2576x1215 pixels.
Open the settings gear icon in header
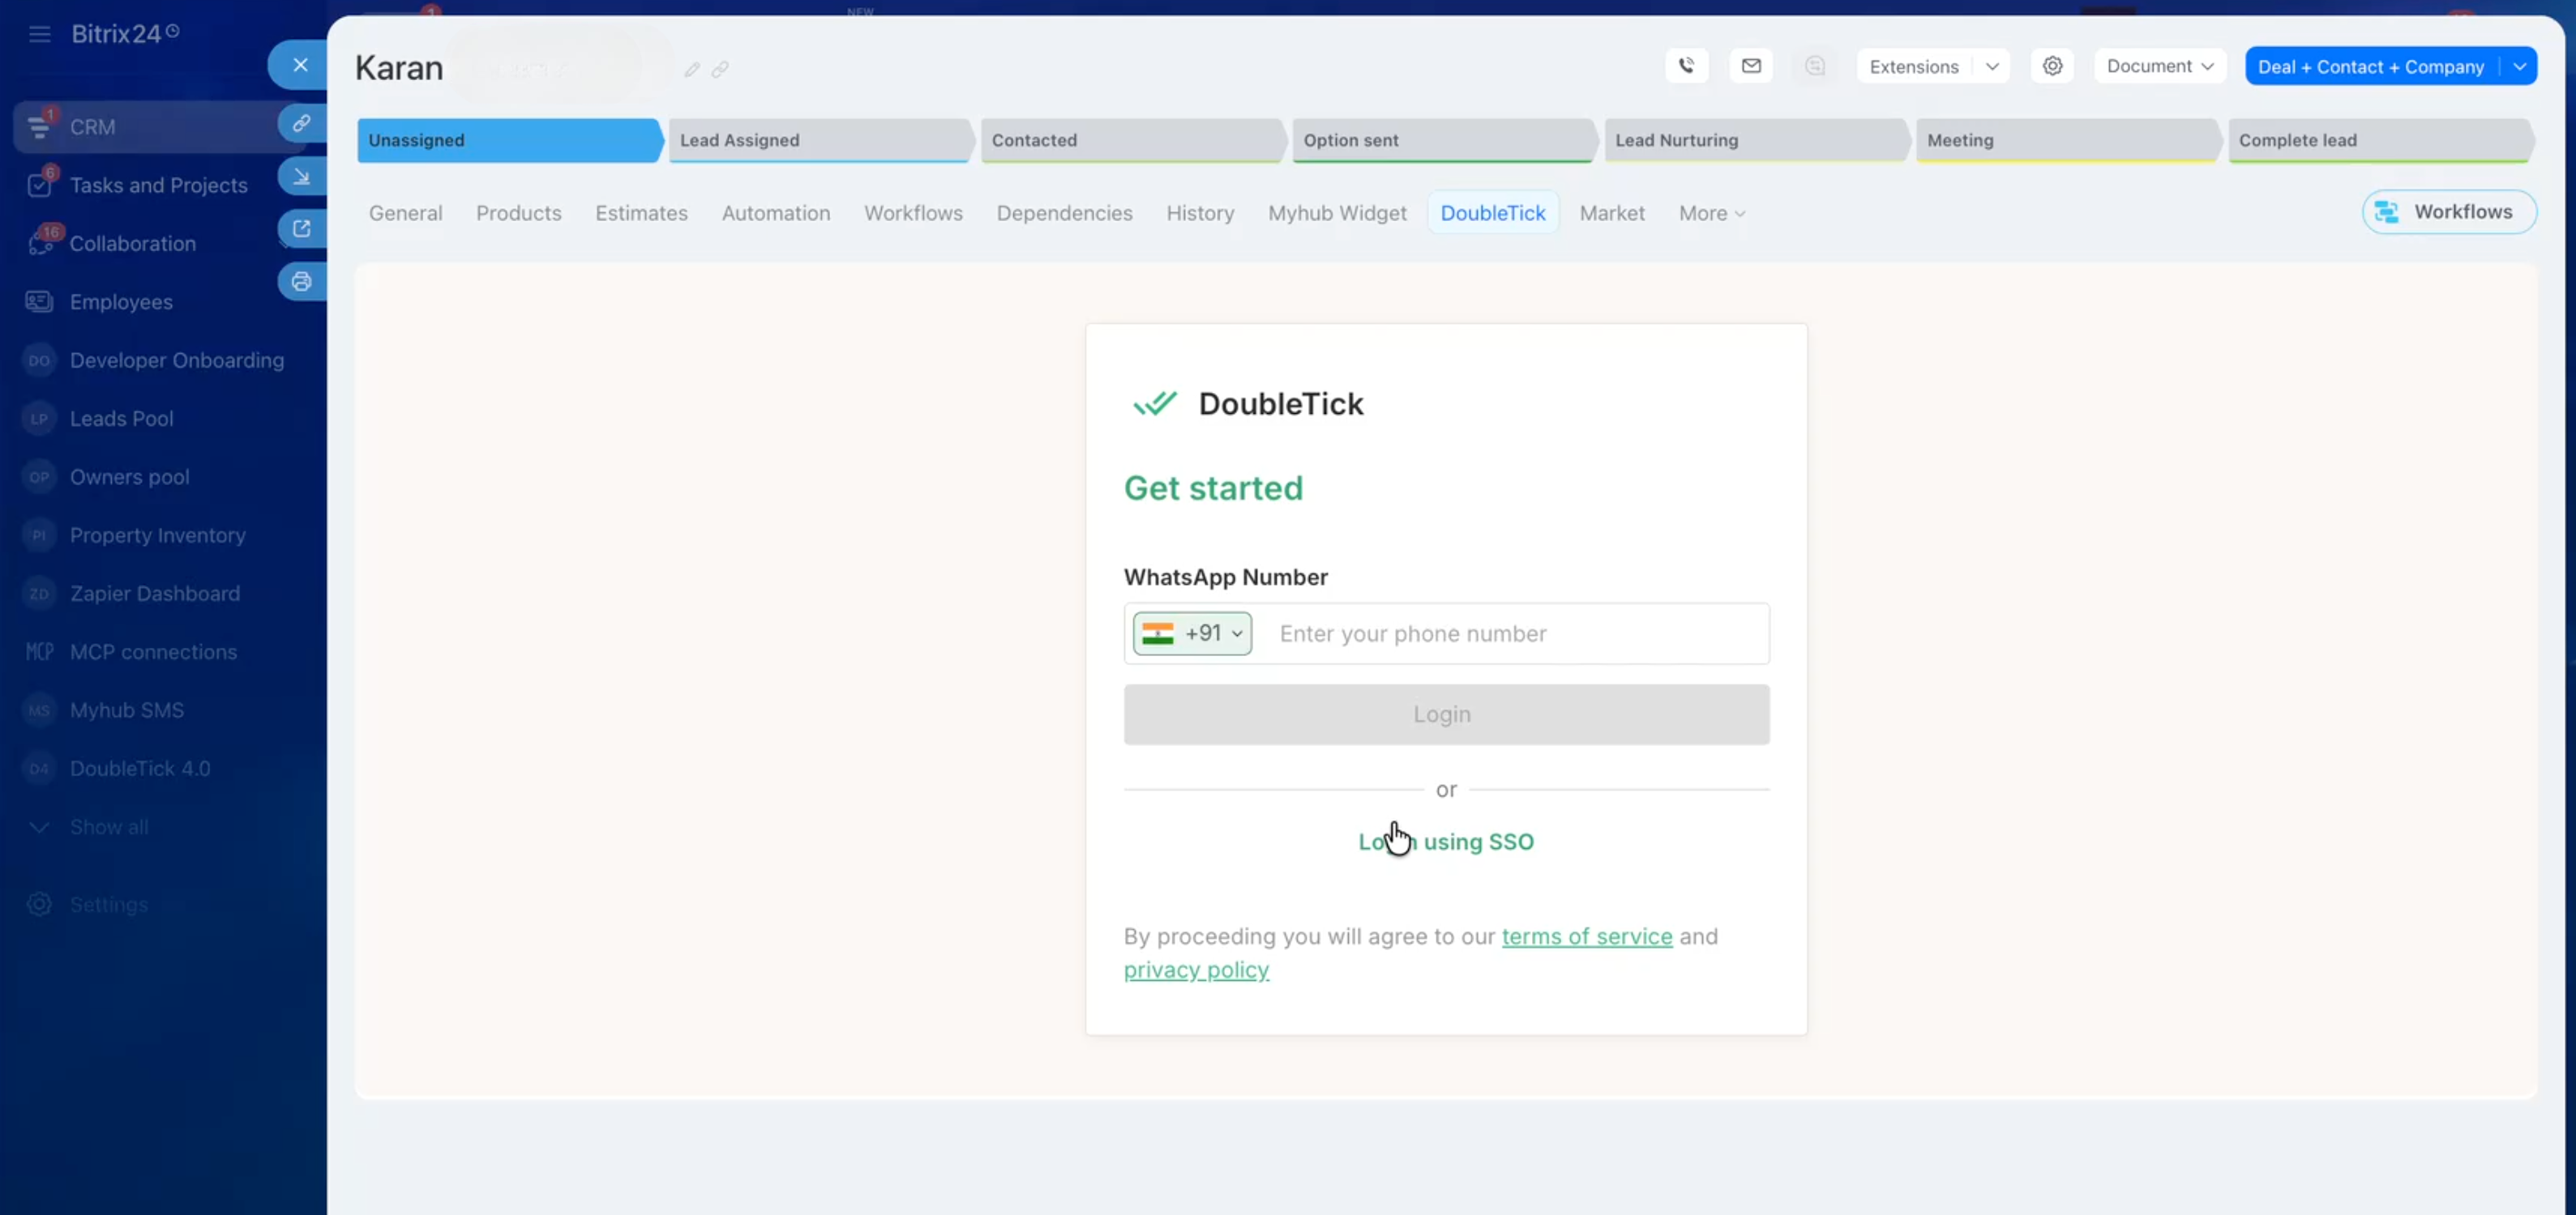coord(2052,66)
